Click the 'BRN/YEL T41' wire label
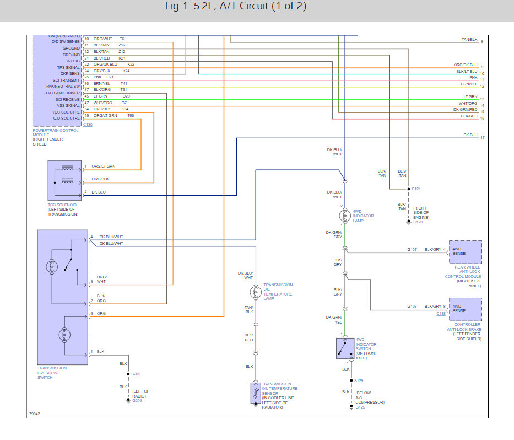Screen dimensions: 514x440 (x=110, y=84)
